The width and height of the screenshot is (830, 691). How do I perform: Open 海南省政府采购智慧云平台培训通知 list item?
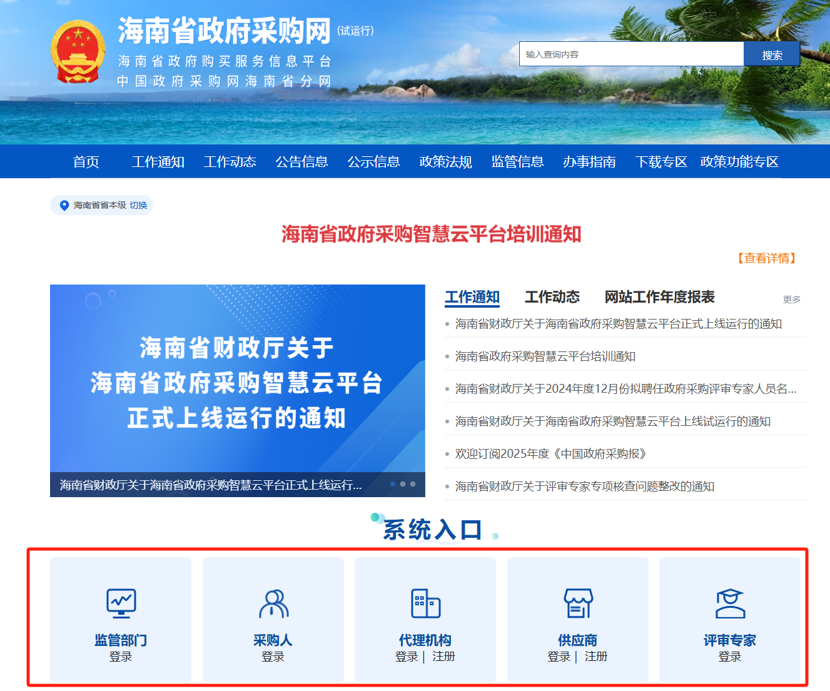(545, 356)
